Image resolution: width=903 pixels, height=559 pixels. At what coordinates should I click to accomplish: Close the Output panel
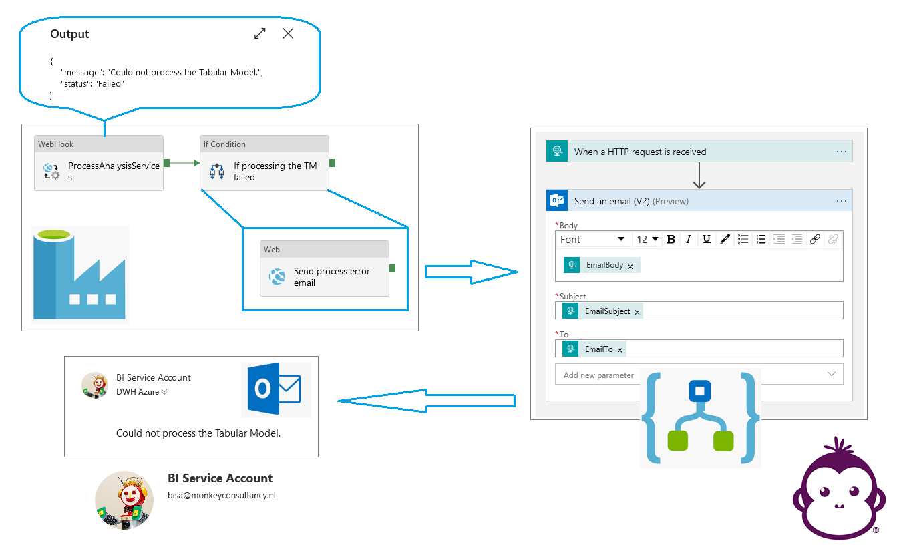(288, 33)
